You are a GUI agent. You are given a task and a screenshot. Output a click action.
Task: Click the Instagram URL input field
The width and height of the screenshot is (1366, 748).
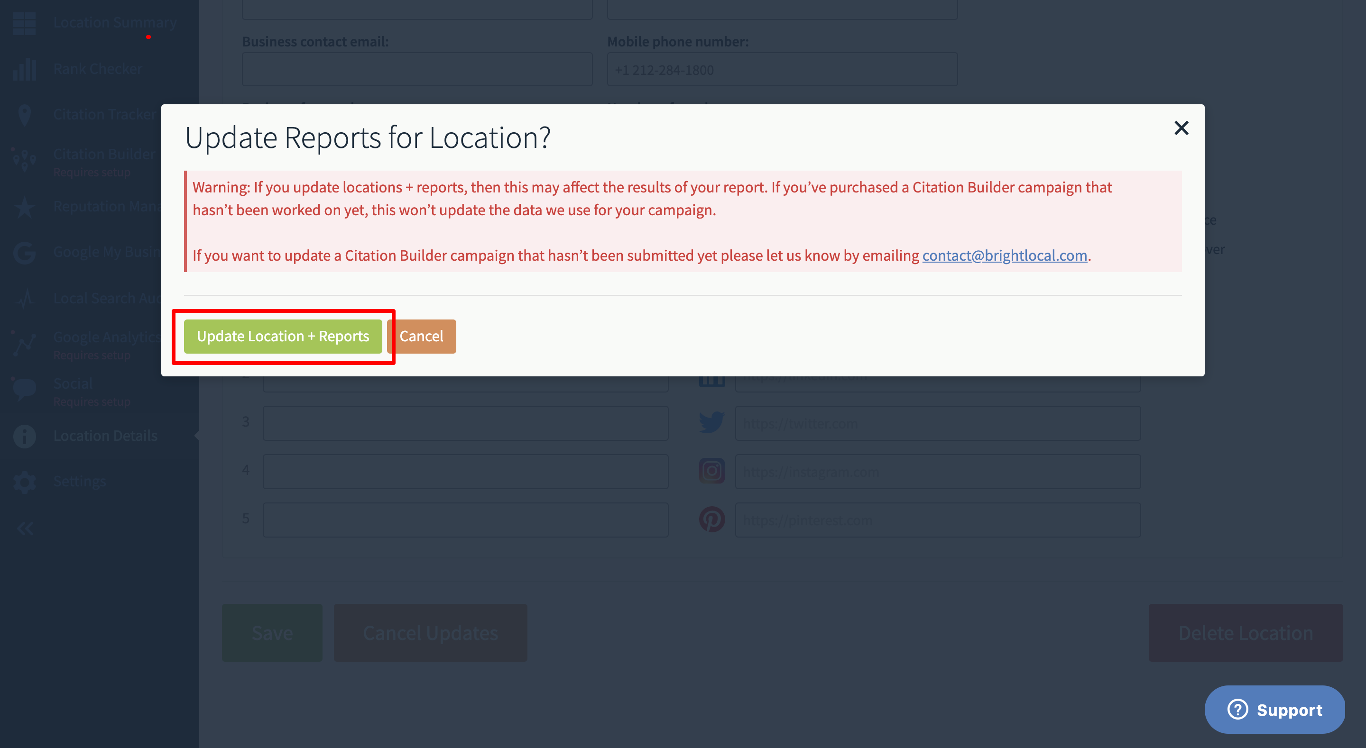(938, 471)
